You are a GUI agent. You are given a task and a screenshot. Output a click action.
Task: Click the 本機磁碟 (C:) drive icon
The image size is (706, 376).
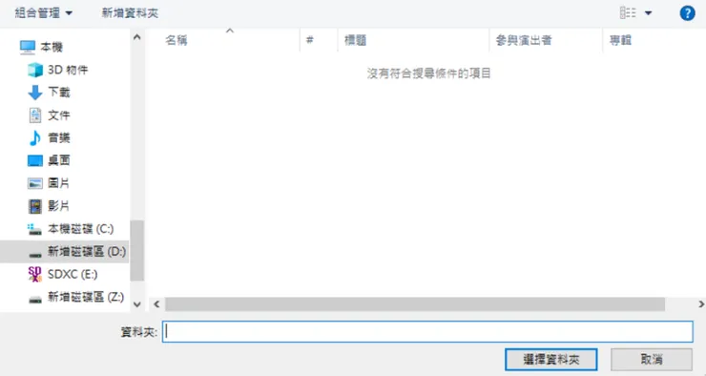click(x=34, y=229)
